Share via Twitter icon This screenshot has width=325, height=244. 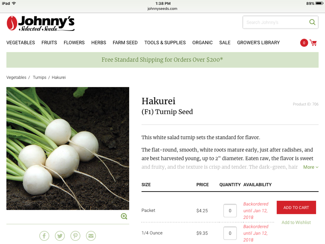[60, 236]
